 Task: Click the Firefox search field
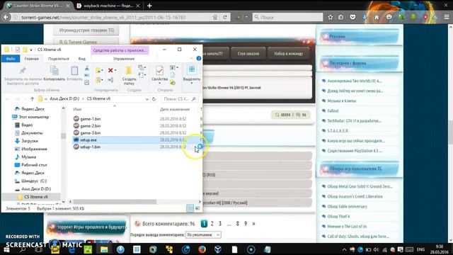coord(288,17)
